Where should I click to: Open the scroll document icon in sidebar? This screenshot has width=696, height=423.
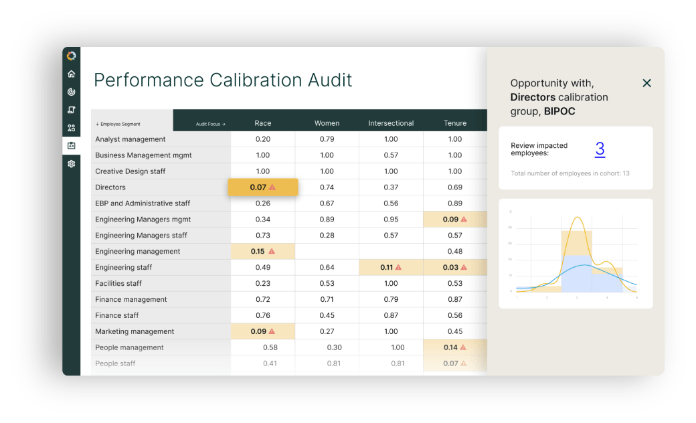[x=72, y=110]
